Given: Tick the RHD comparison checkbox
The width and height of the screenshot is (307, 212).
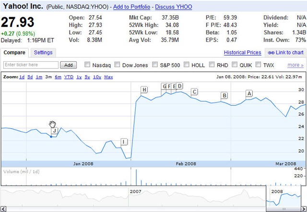Looking at the screenshot, I should 212,65.
